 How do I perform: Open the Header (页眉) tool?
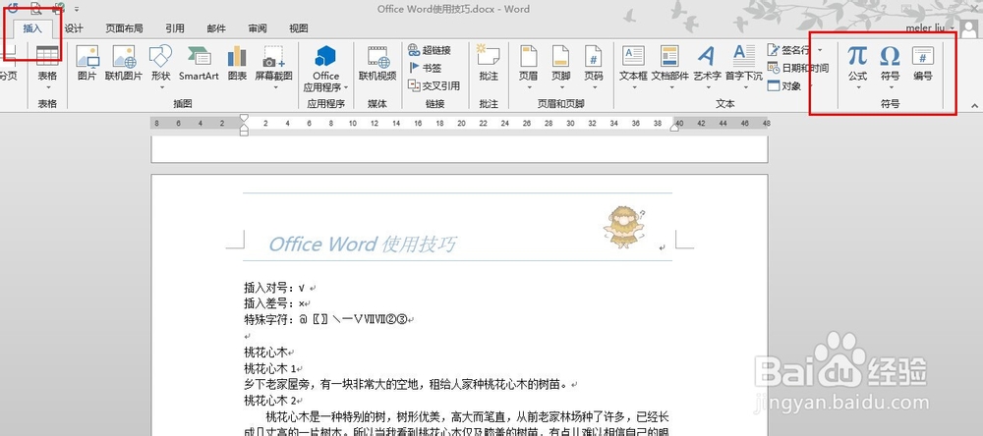[529, 64]
